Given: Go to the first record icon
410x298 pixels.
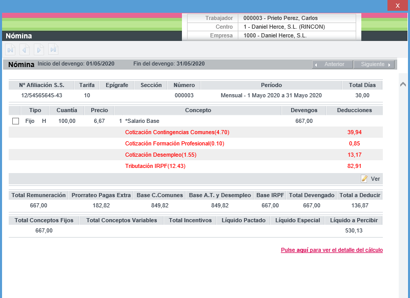Looking at the screenshot, I should pyautogui.click(x=10, y=50).
